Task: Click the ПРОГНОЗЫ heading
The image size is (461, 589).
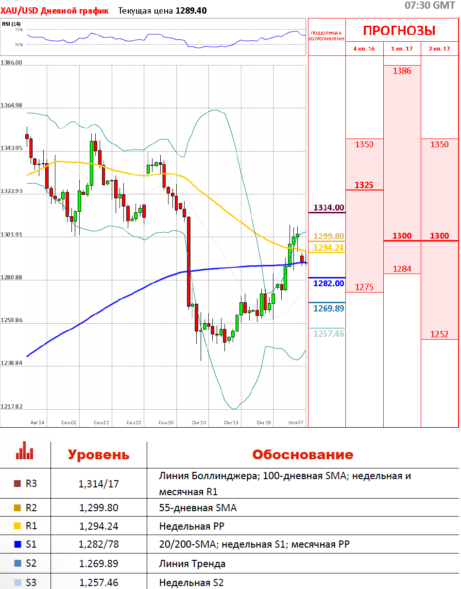Action: (x=399, y=31)
